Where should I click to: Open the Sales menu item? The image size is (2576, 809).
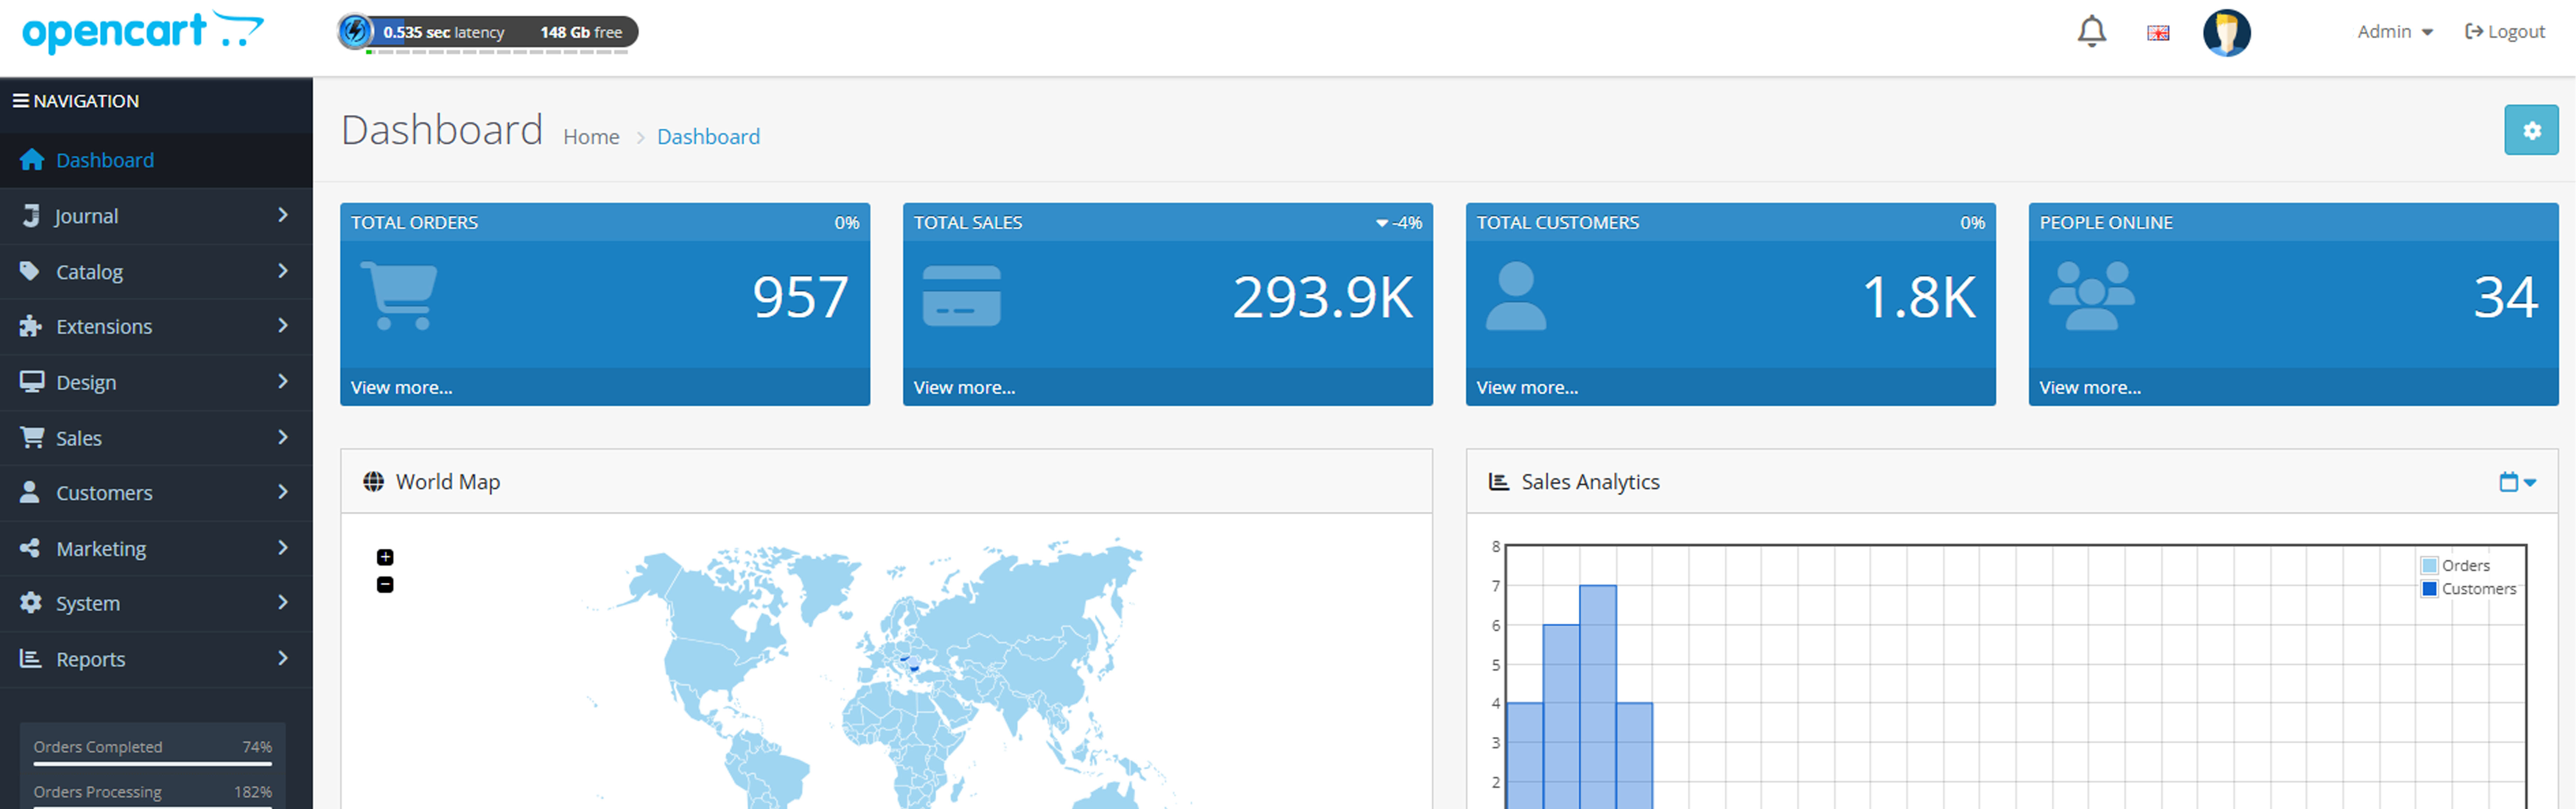tap(156, 437)
